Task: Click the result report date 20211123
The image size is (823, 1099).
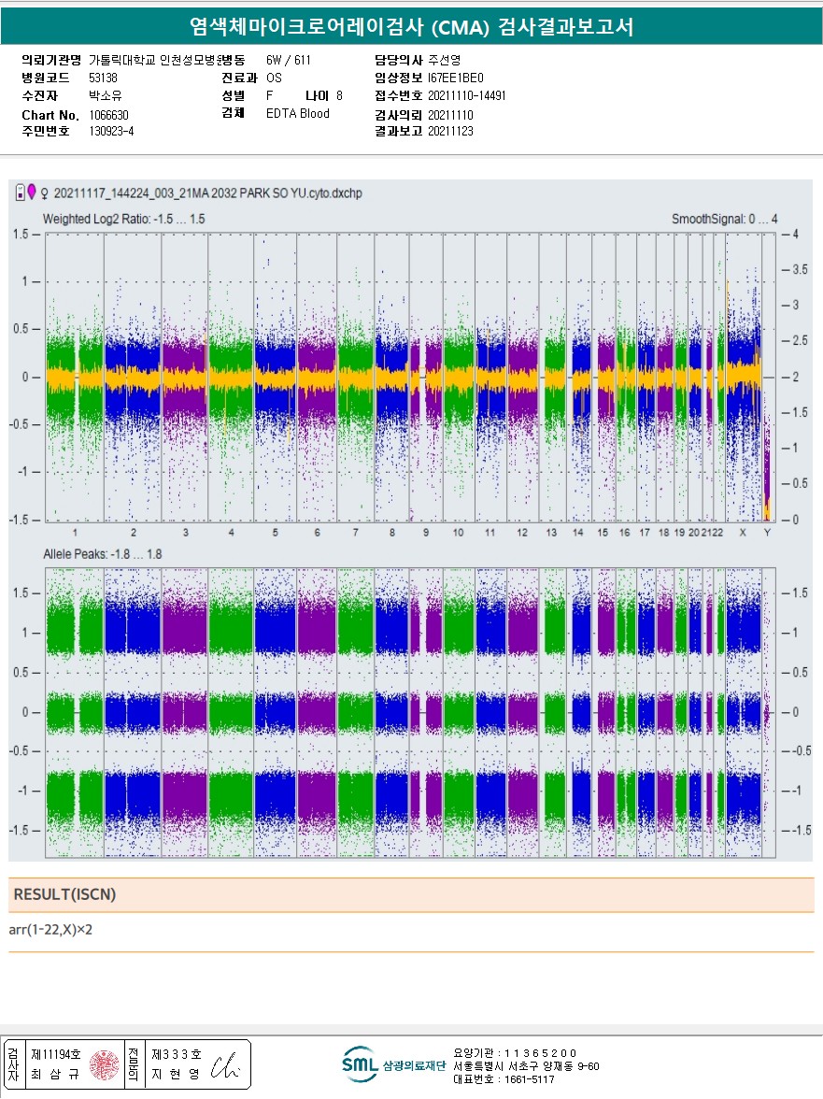Action: pyautogui.click(x=450, y=131)
